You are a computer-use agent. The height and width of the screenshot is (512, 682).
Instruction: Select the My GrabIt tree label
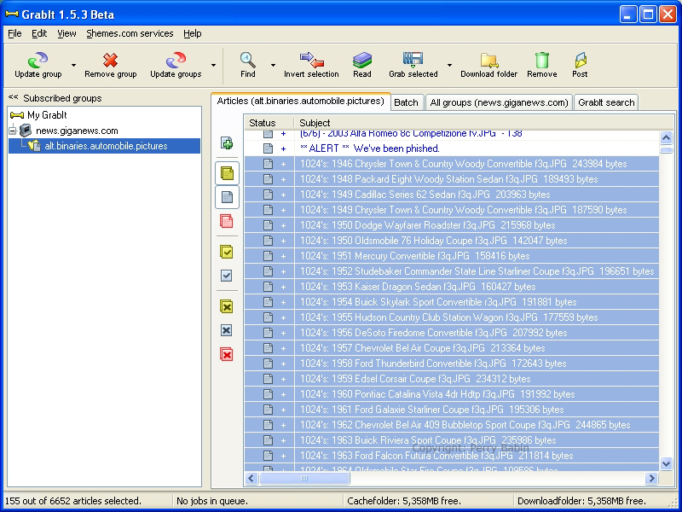[x=47, y=115]
